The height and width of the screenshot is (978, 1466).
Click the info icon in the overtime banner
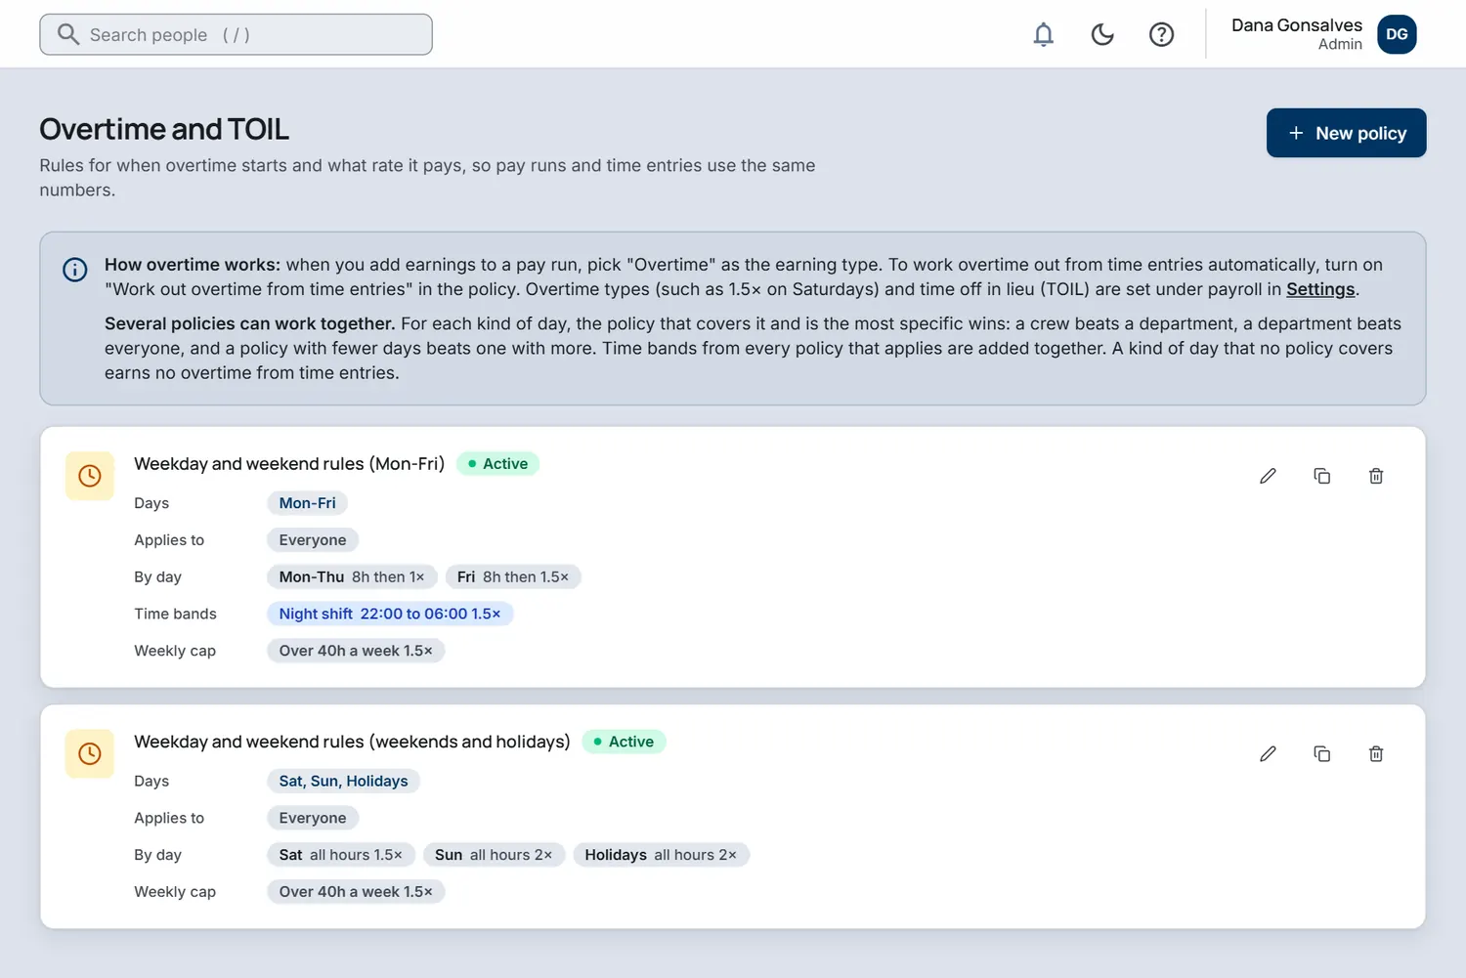(x=75, y=270)
